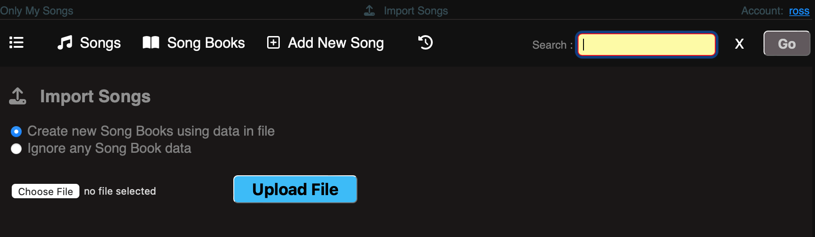The height and width of the screenshot is (237, 815).
Task: Click the open book Song Books icon
Action: 151,43
